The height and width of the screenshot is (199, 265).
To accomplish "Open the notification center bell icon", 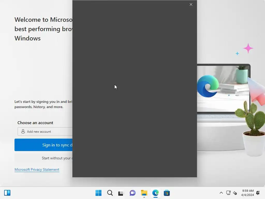I will [x=258, y=193].
